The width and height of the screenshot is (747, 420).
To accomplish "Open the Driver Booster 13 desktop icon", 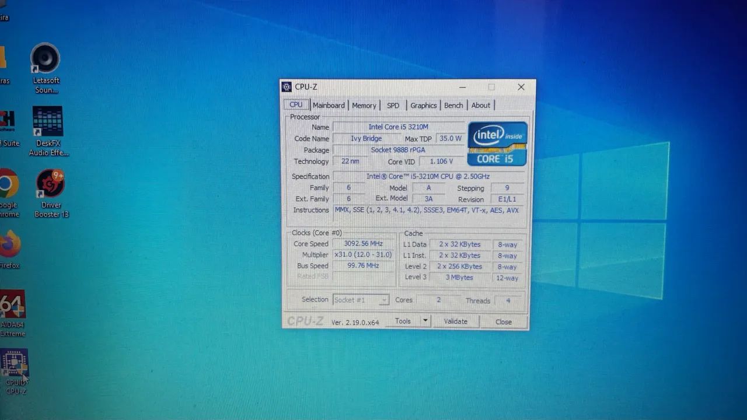I will coord(51,193).
